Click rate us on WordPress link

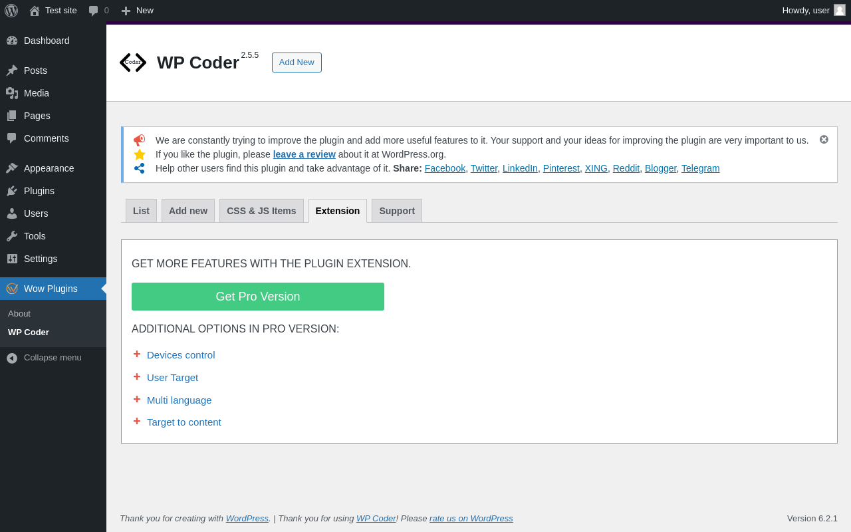471,518
